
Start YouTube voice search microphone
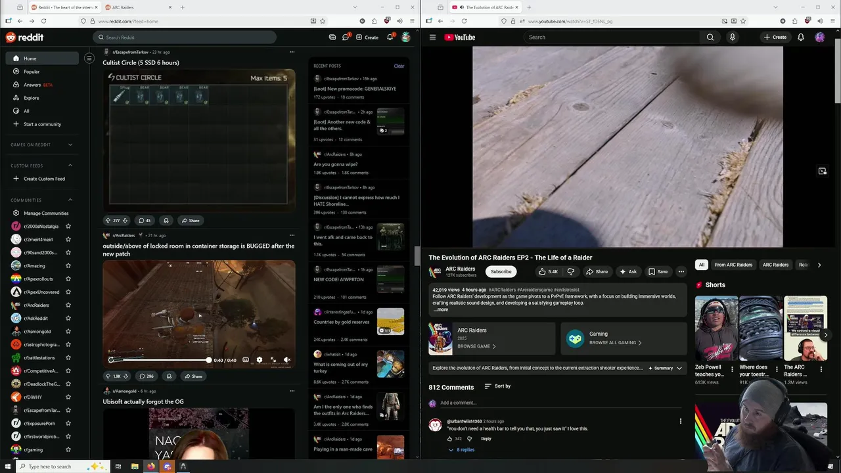click(x=732, y=37)
